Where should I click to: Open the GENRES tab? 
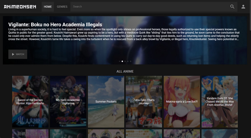click(x=62, y=7)
